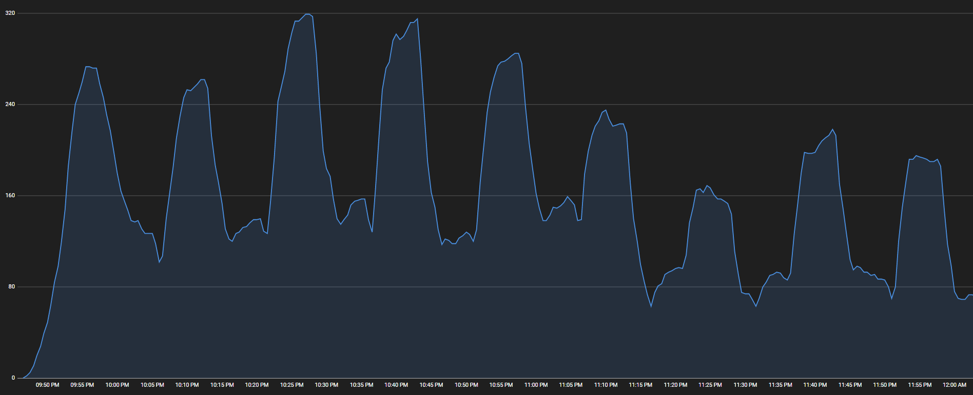Click the 10:25 PM time axis label
973x395 pixels.
pyautogui.click(x=291, y=385)
